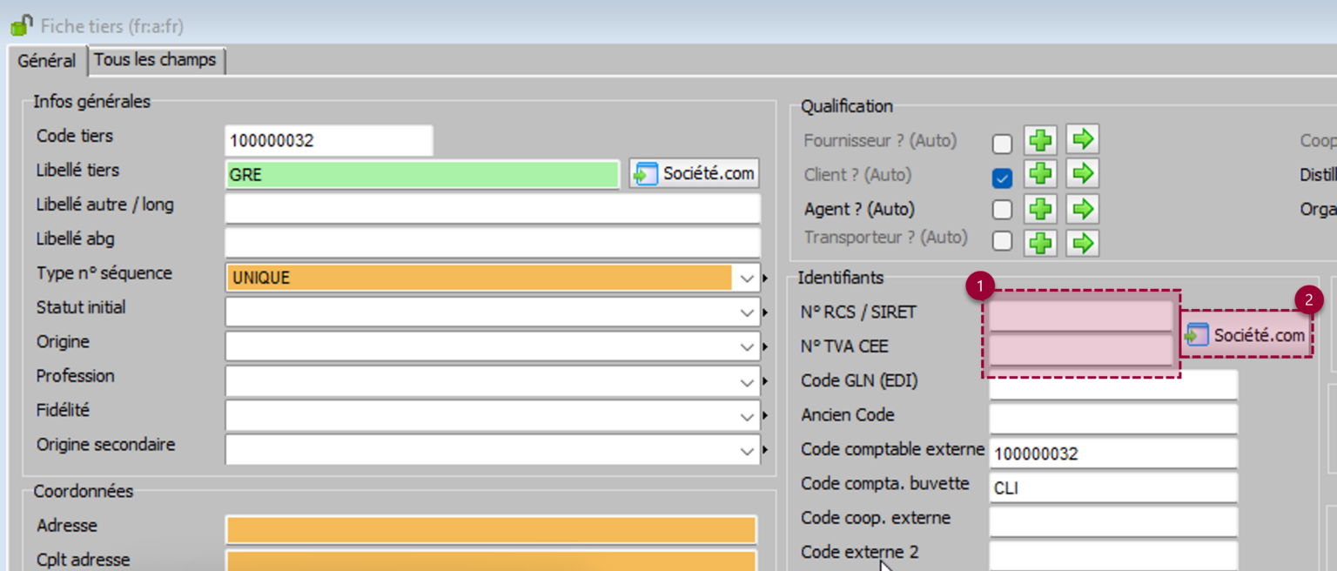Tick the Transporteur checkbox
Viewport: 1337px width, 571px height.
tap(1003, 241)
